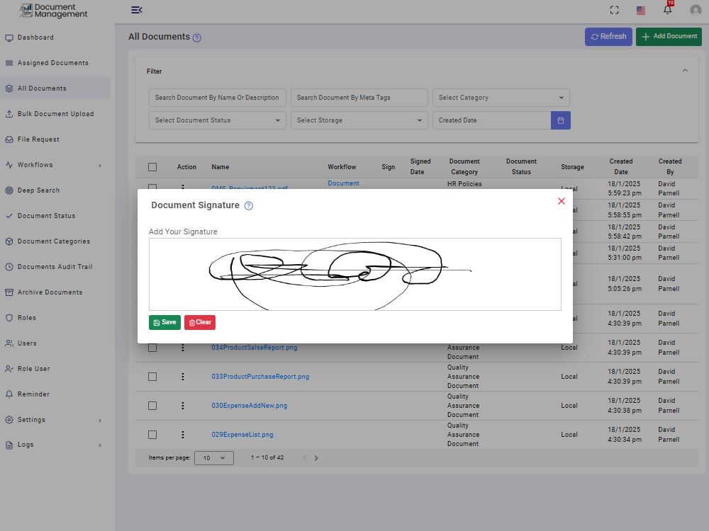The height and width of the screenshot is (531, 709).
Task: Open the Select Category dropdown
Action: pos(501,98)
